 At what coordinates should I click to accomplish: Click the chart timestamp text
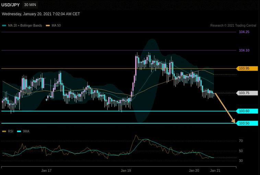click(41, 14)
